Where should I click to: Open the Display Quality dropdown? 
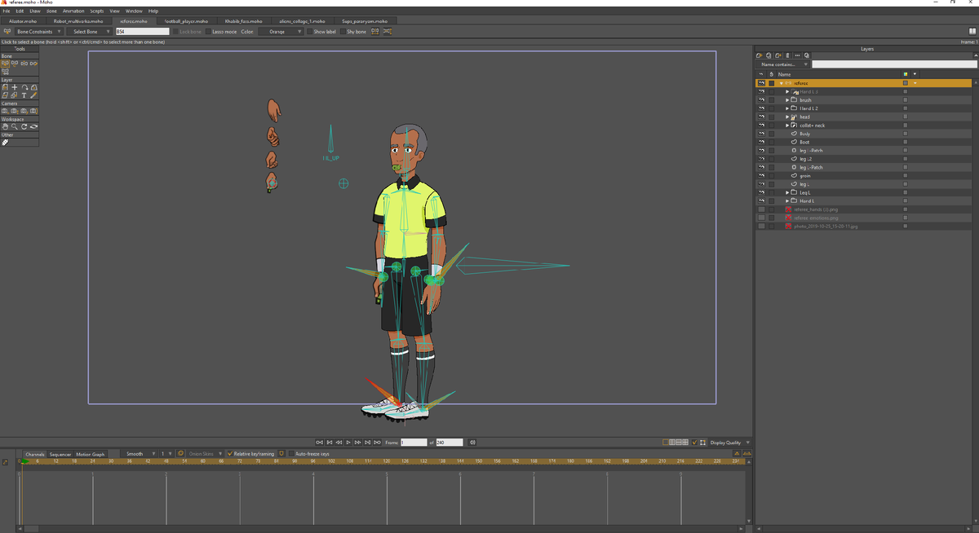point(729,443)
